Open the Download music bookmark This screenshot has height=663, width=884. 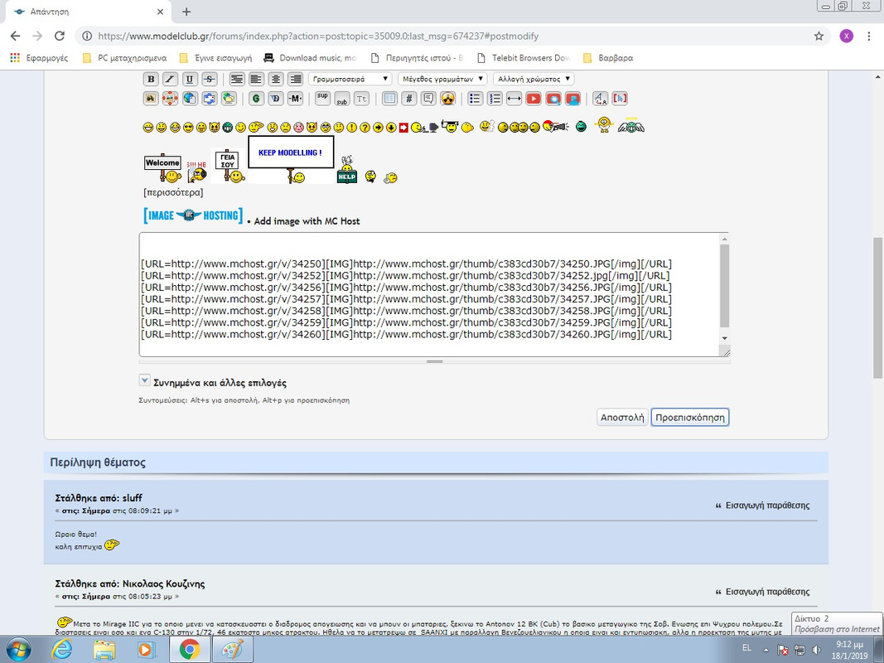312,58
